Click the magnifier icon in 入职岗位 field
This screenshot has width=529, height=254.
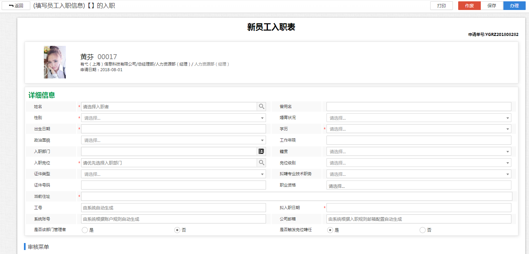pos(261,163)
